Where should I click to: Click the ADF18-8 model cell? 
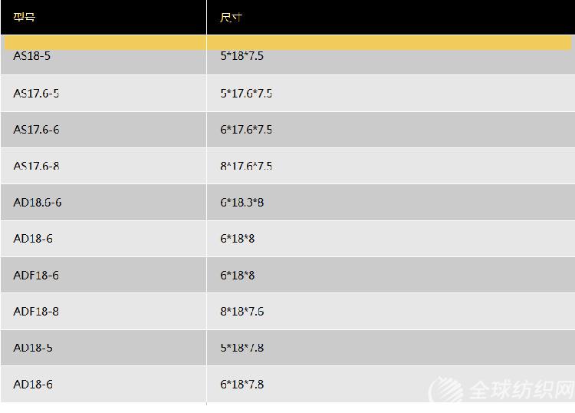(103, 312)
